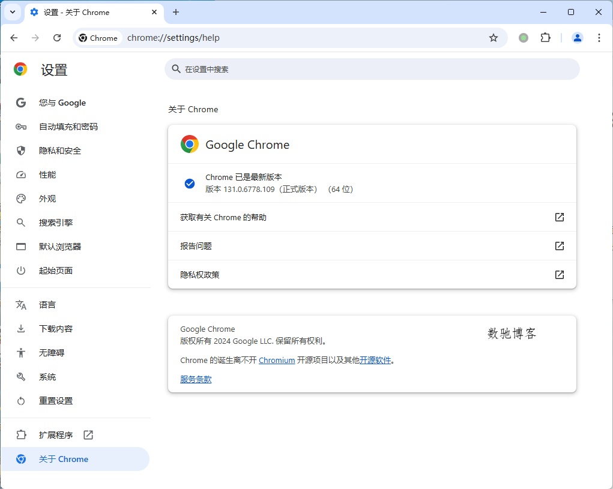This screenshot has width=613, height=489.
Task: Click the Google Chrome logo in about card
Action: 190,144
